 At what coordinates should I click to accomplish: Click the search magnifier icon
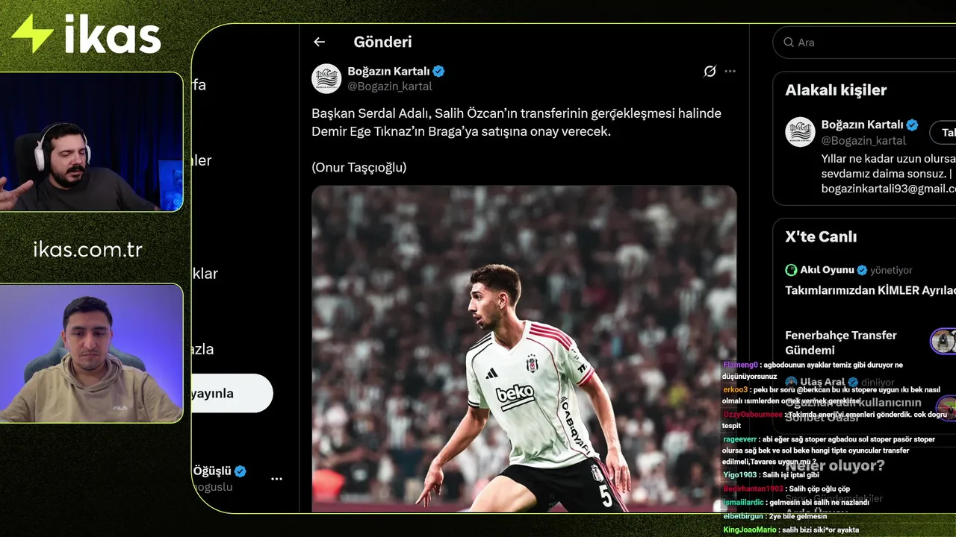(x=789, y=43)
